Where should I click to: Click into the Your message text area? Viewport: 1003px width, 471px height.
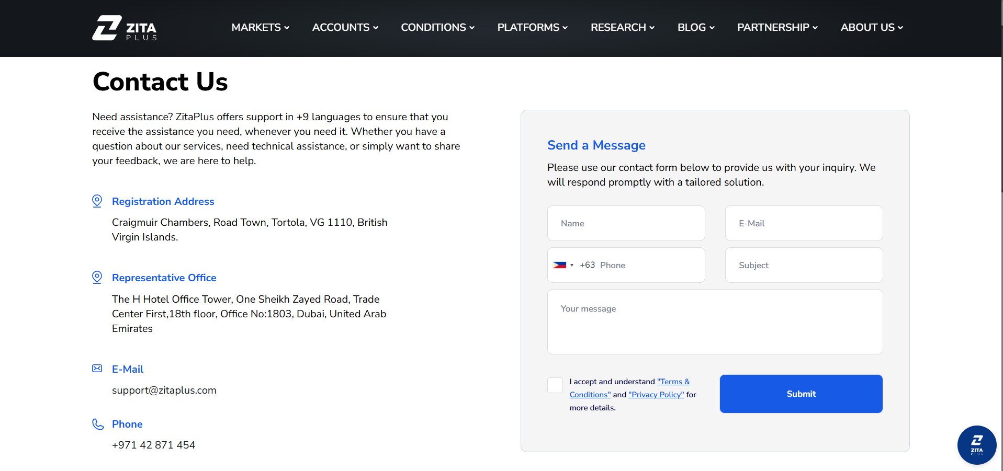[715, 321]
